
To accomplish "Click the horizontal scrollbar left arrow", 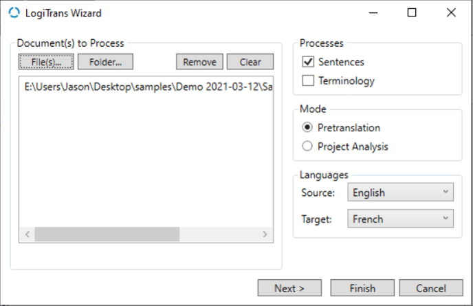I will (27, 234).
